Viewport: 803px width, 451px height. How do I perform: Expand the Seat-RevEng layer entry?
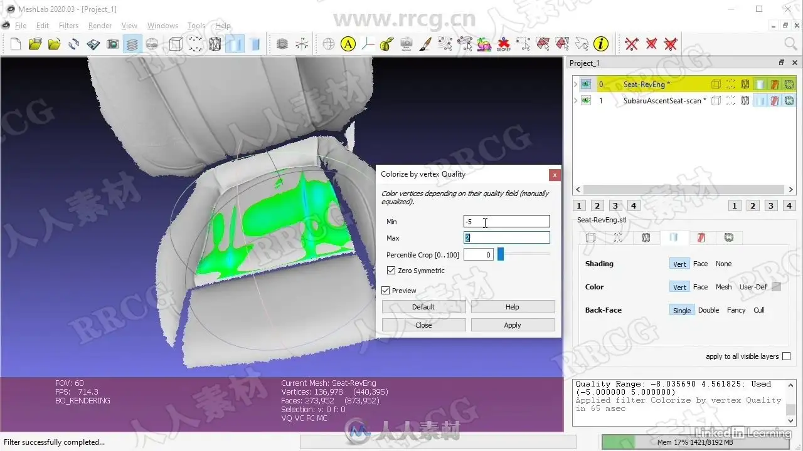tap(576, 84)
